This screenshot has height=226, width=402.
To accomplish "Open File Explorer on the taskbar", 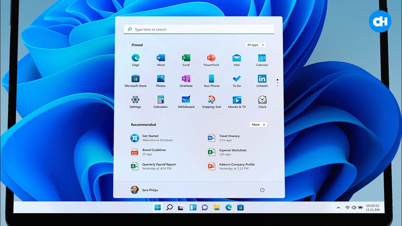I will (x=216, y=207).
